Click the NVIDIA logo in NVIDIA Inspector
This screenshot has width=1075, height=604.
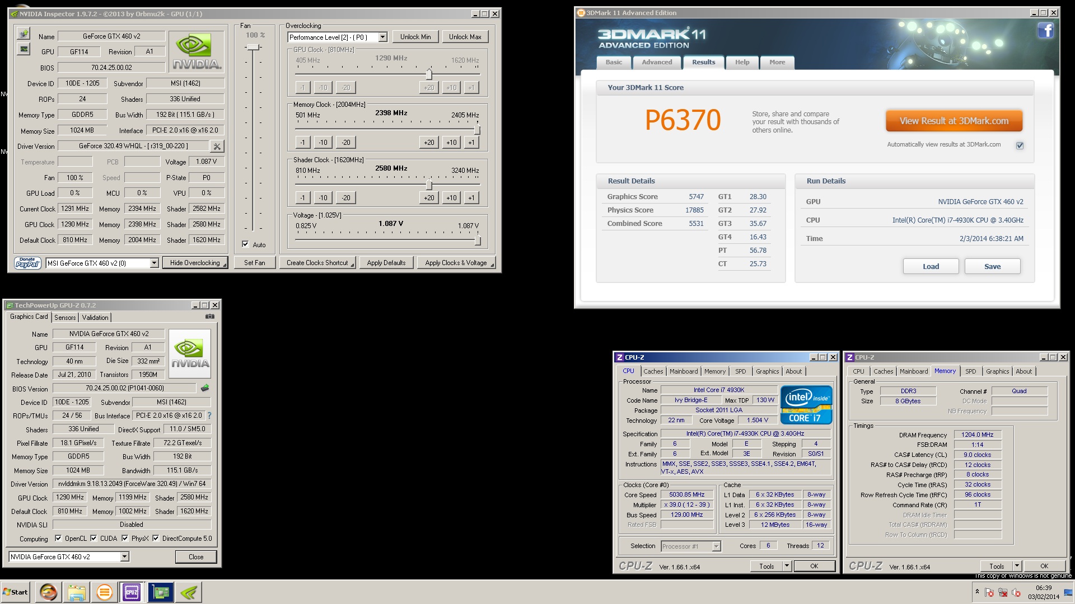[x=196, y=52]
